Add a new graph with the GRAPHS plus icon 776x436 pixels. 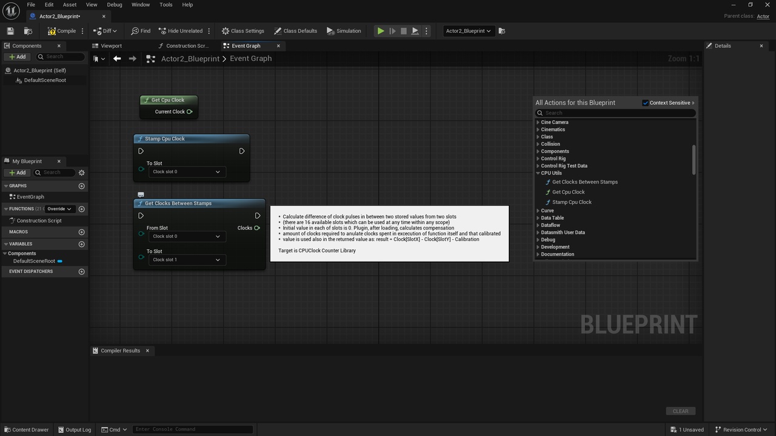82,186
